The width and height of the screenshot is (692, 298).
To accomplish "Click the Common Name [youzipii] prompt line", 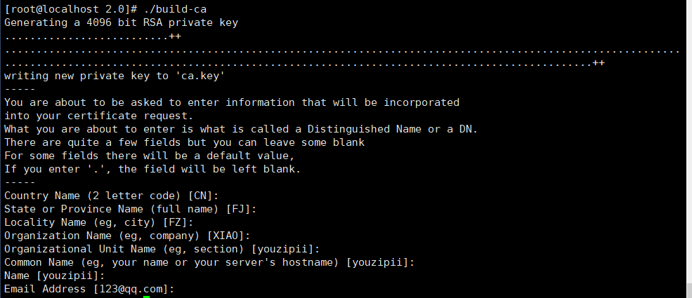I will click(x=209, y=263).
